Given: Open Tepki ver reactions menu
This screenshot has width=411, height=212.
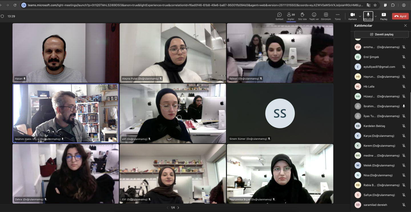Looking at the screenshot, I should (x=314, y=16).
